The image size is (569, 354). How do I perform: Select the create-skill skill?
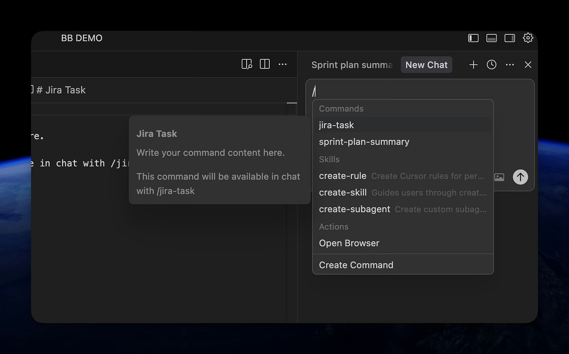click(x=403, y=192)
